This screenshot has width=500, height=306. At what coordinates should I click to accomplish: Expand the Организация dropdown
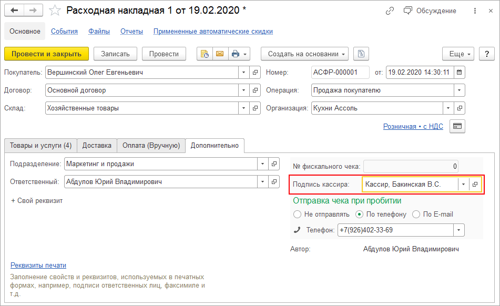click(448, 108)
